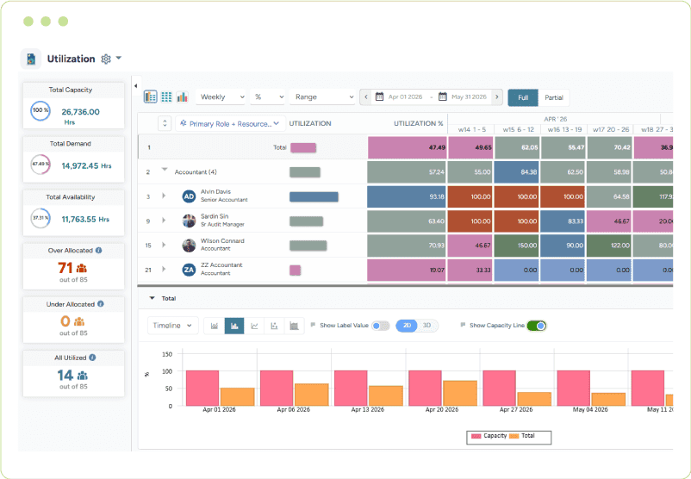Expand the dropdown caret next to Utilization gear
Viewport: 691px width, 479px height.
coord(119,59)
